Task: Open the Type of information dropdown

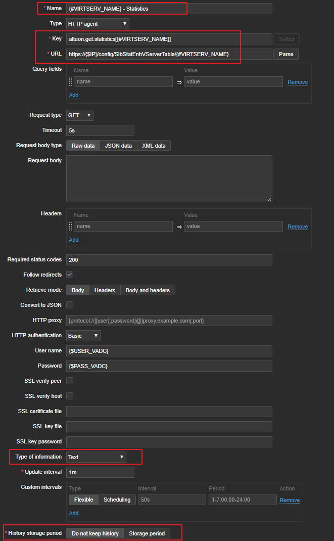Action: [x=96, y=457]
